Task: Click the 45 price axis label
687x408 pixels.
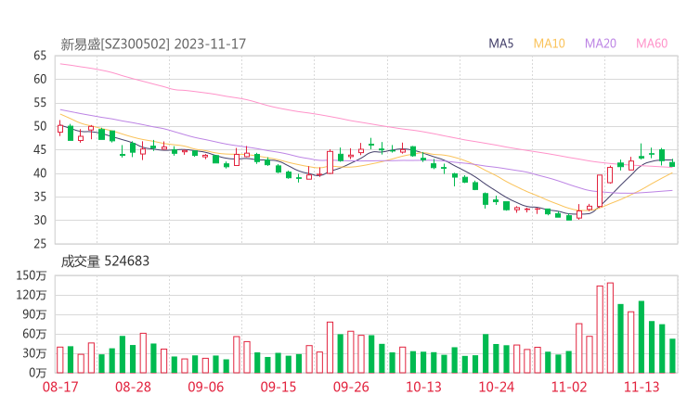Action: click(x=40, y=149)
